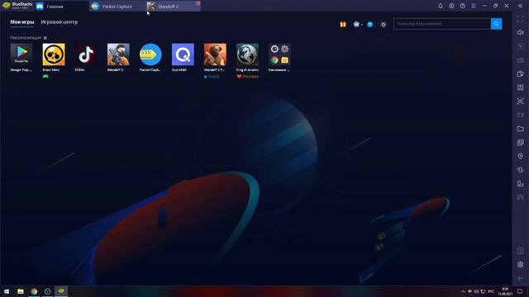Open the location pin tool in sidebar

[520, 156]
